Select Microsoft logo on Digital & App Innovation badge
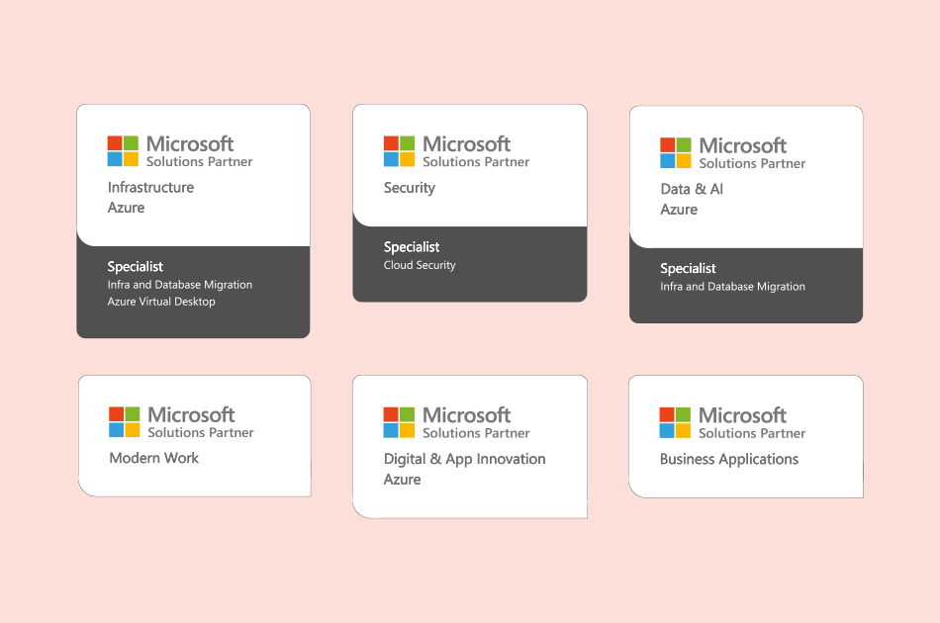The image size is (940, 623). pyautogui.click(x=401, y=421)
